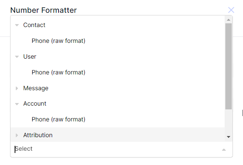Focus the Select search field
Screen dimensions: 243x165
click(x=112, y=149)
